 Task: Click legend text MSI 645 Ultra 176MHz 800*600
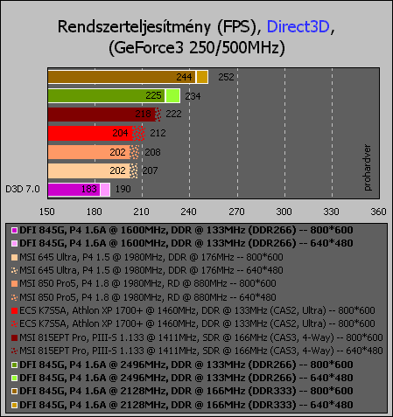[x=151, y=257]
